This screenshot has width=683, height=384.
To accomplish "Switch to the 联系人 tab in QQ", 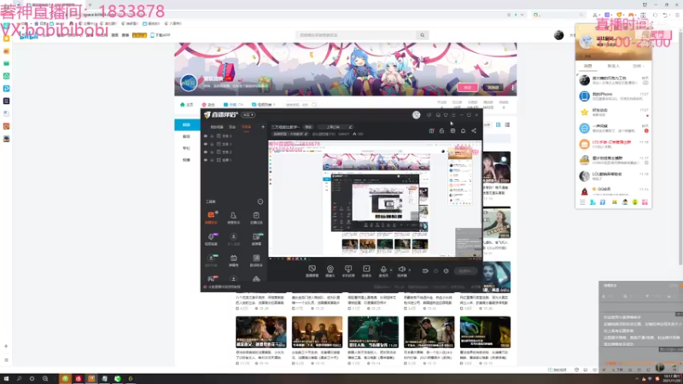I will pyautogui.click(x=613, y=67).
